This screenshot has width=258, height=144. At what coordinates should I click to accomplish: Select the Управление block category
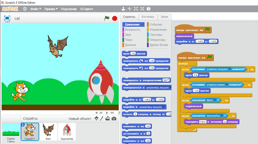pyautogui.click(x=157, y=30)
